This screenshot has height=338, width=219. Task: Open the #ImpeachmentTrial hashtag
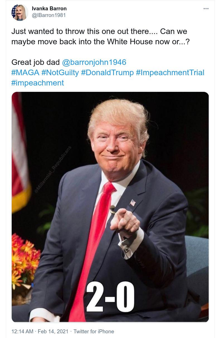coord(170,72)
